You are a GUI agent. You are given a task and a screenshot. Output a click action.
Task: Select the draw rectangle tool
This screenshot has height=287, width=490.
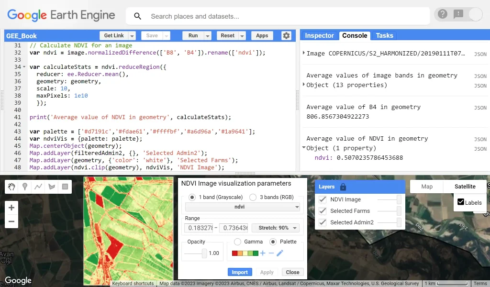(65, 187)
